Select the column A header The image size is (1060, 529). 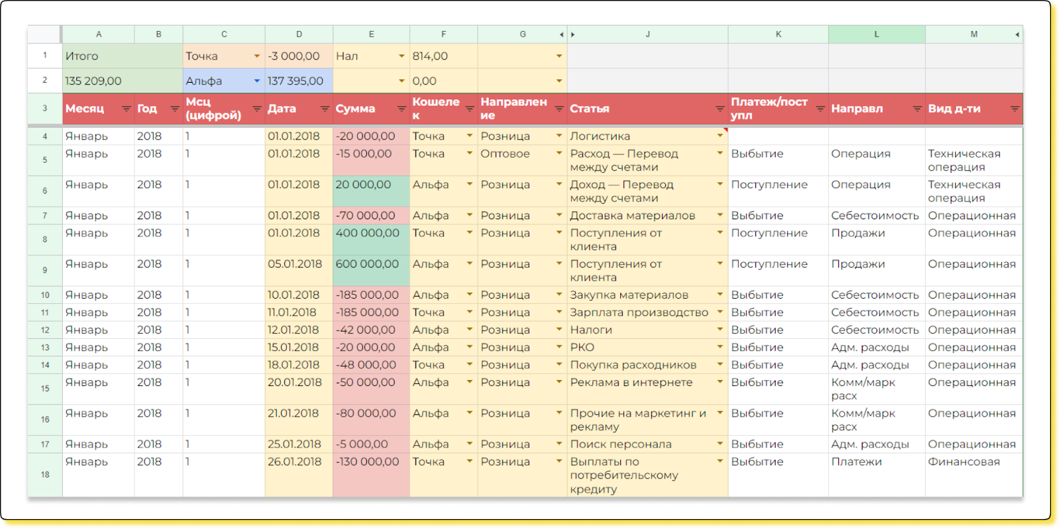click(99, 34)
